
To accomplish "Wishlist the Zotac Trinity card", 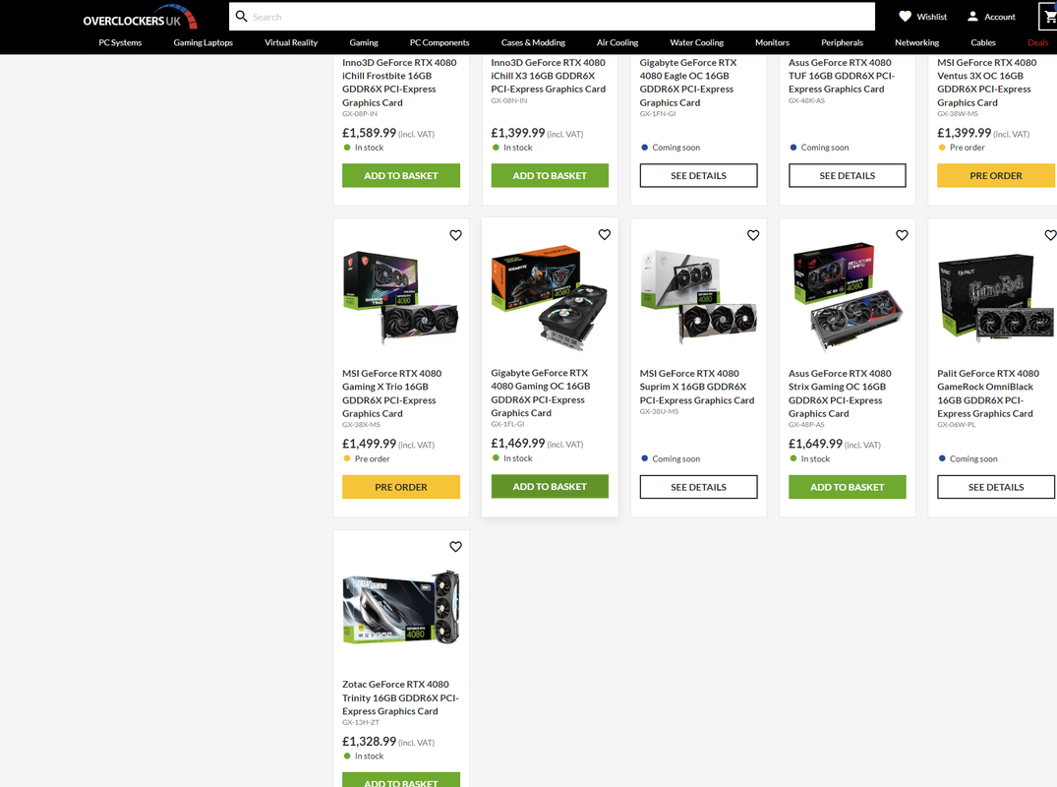I will 455,547.
